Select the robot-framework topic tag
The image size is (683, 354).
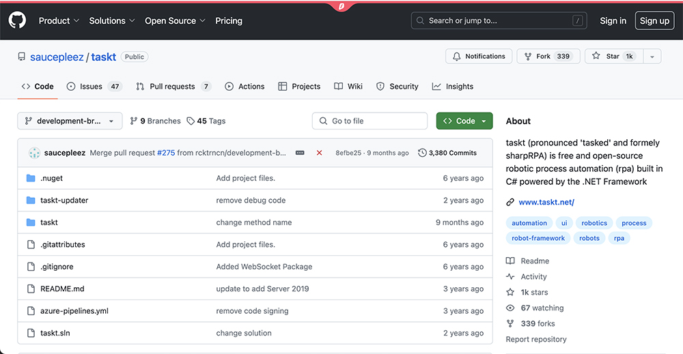point(538,238)
